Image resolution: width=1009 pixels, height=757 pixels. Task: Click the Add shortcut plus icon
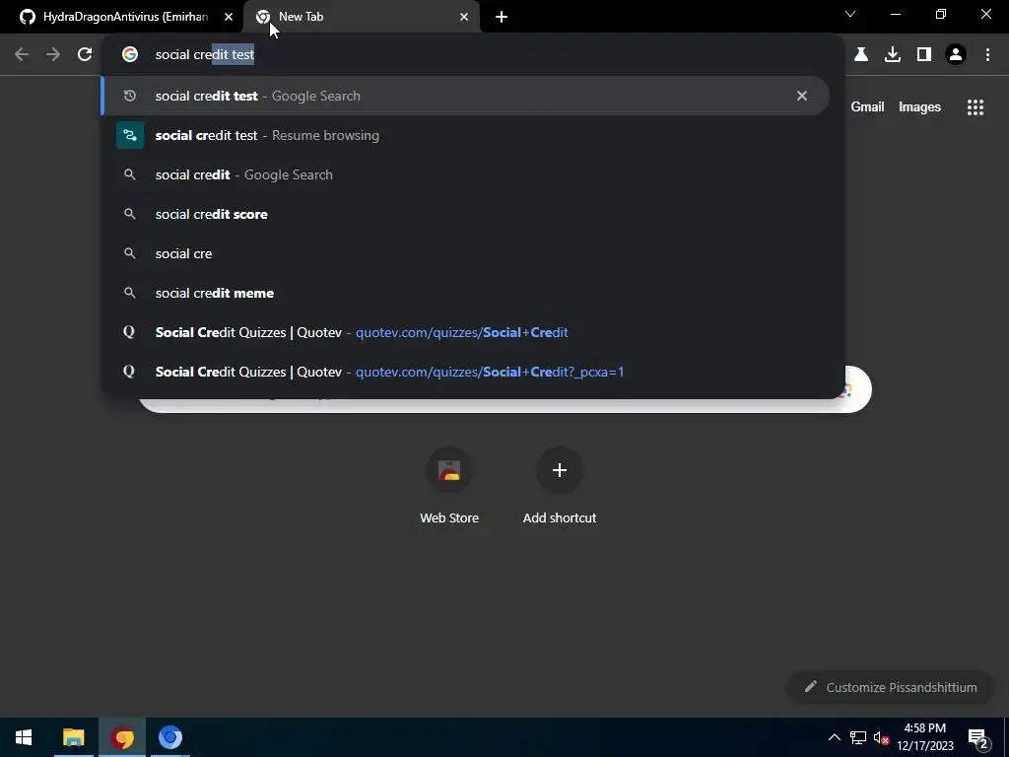[560, 470]
